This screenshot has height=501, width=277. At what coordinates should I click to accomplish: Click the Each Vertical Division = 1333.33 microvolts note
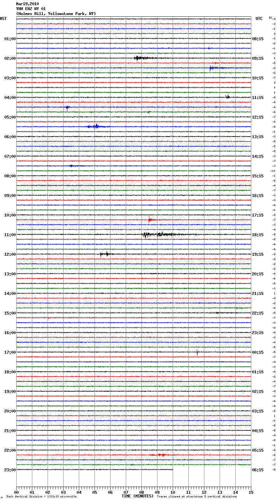[41, 497]
